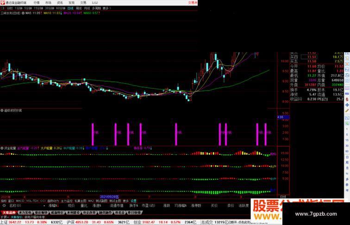Image resolution: width=350 pixels, height=225 pixels.
Task: Click the 2021/05/28 date marker on timeline
Action: coord(109,197)
